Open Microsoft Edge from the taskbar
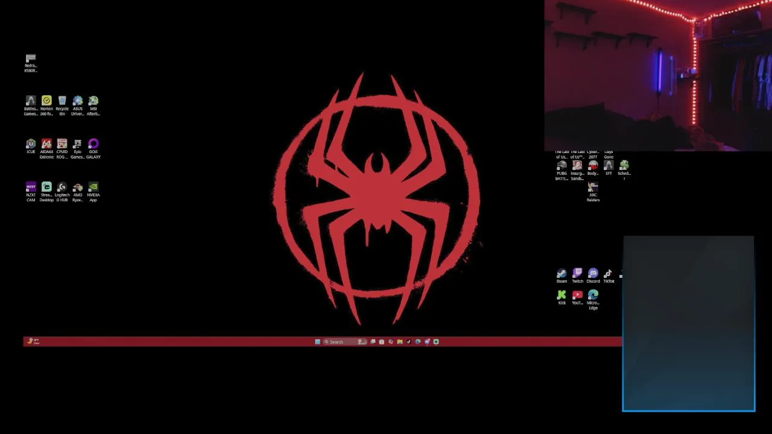The width and height of the screenshot is (772, 434). tap(418, 342)
